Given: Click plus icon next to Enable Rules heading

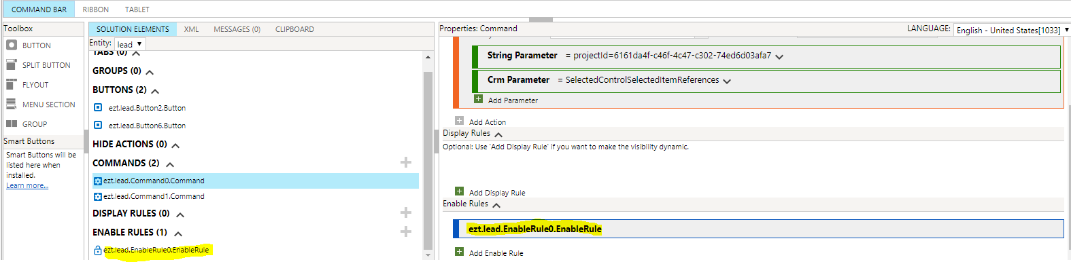Looking at the screenshot, I should click(x=406, y=231).
